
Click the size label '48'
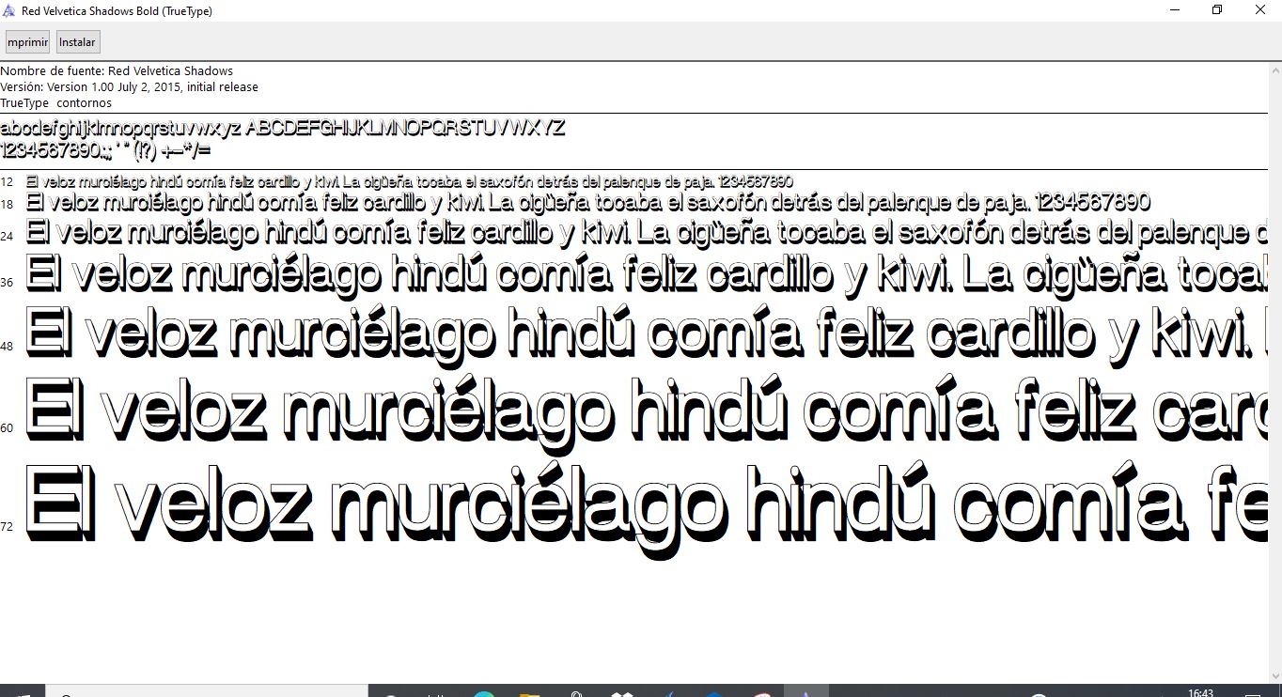[x=7, y=347]
